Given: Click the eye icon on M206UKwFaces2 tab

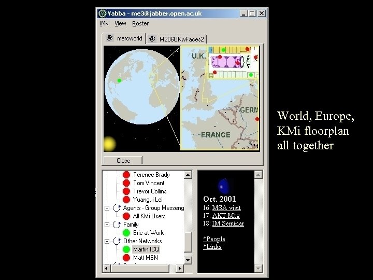Looking at the screenshot, I should [x=152, y=39].
